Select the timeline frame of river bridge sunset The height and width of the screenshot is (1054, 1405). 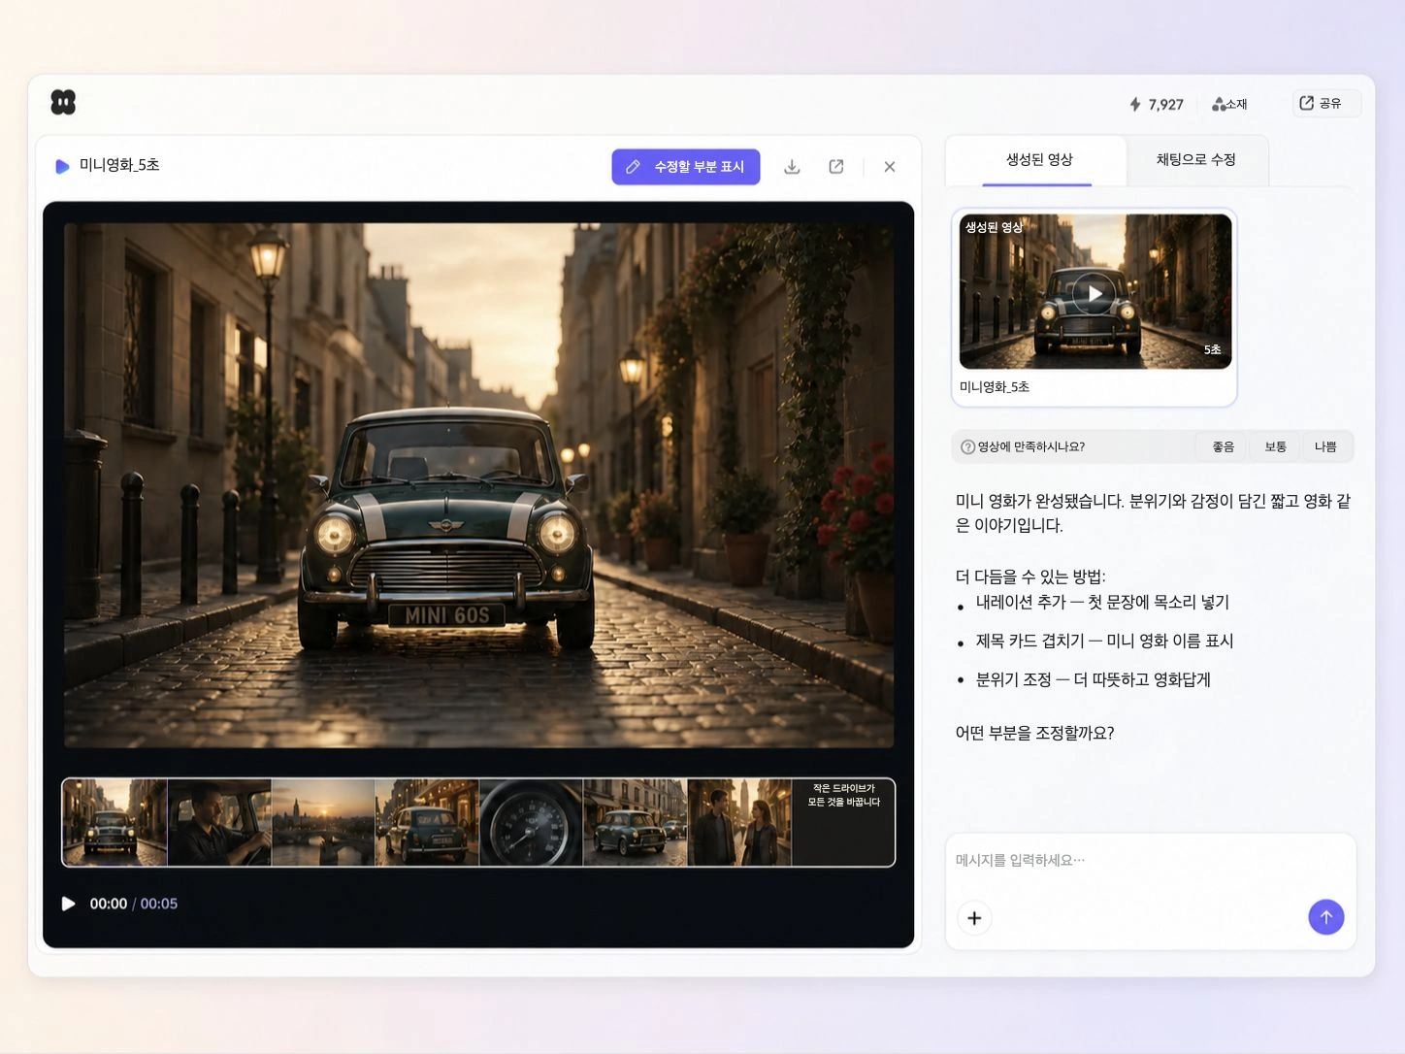click(323, 822)
